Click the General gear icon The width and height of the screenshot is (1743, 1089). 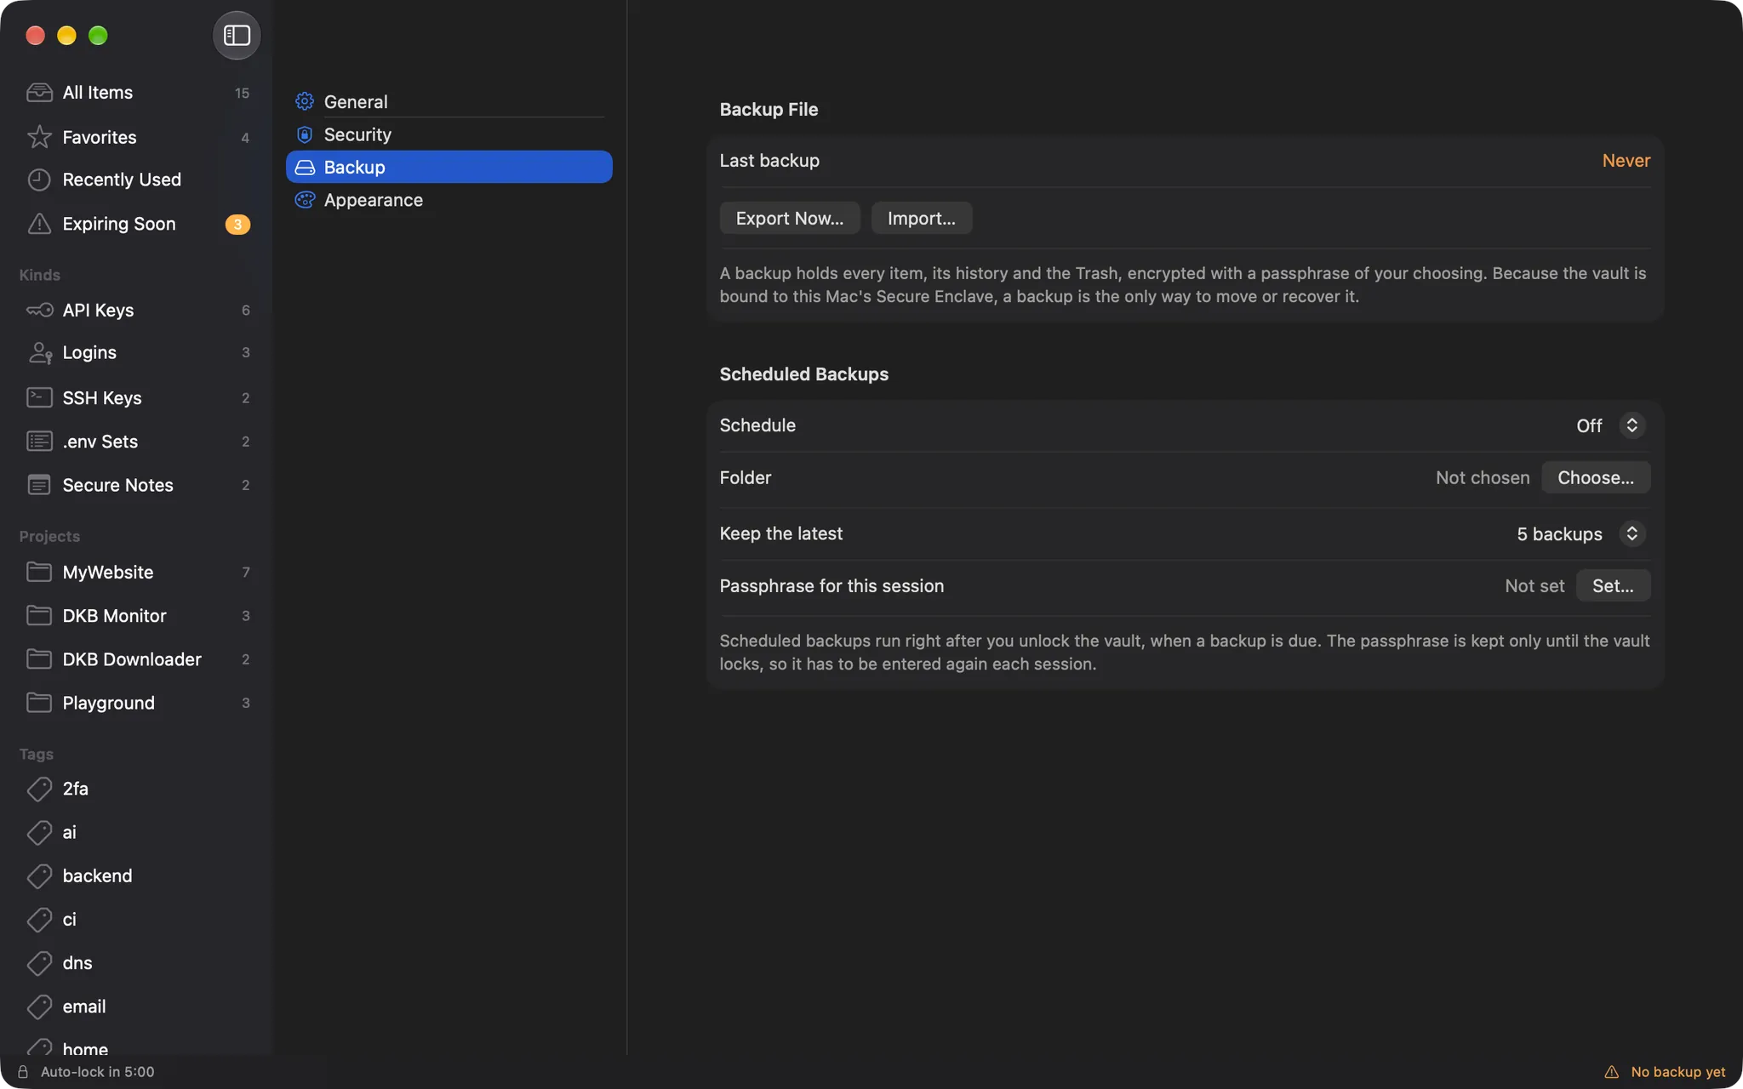[x=305, y=101]
